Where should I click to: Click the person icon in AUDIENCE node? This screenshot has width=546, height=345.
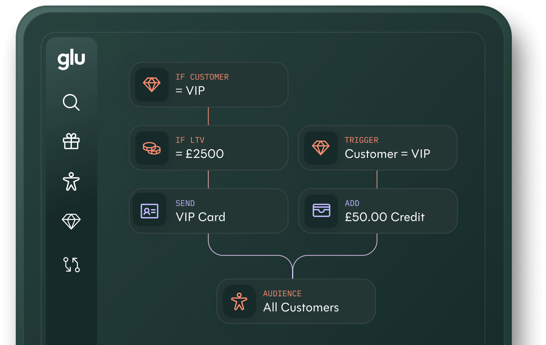pyautogui.click(x=239, y=302)
